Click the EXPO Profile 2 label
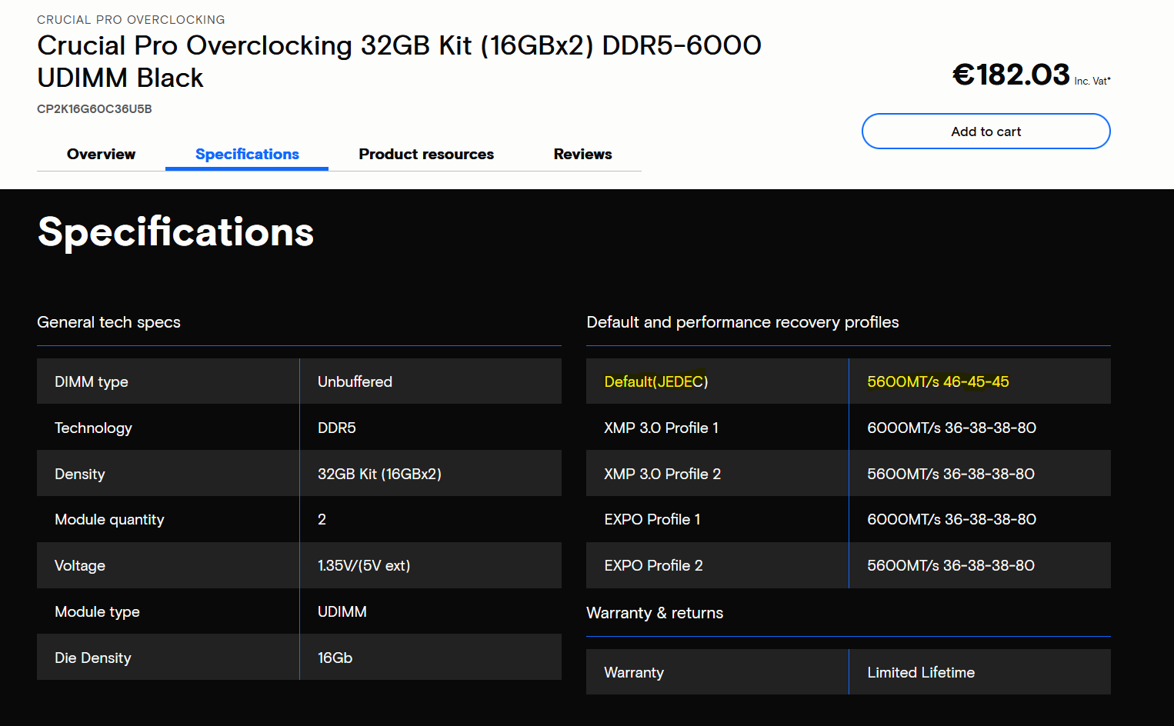This screenshot has height=726, width=1174. pos(653,565)
